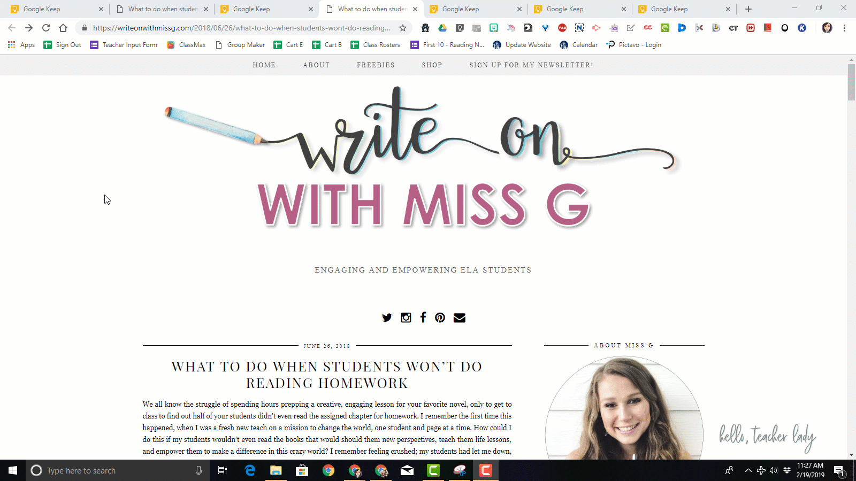Image resolution: width=856 pixels, height=481 pixels.
Task: Click the bracketed N extension icon
Action: pos(579,28)
